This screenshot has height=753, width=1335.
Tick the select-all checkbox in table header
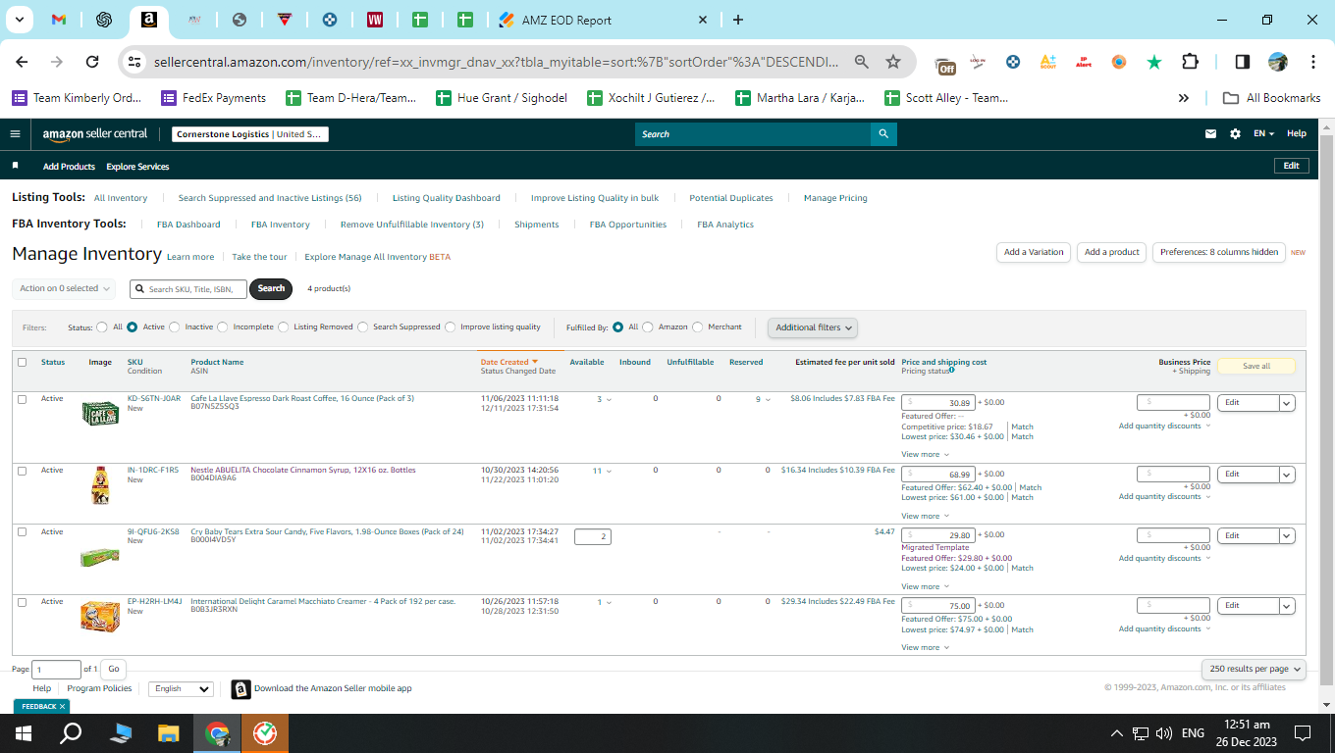pos(23,363)
